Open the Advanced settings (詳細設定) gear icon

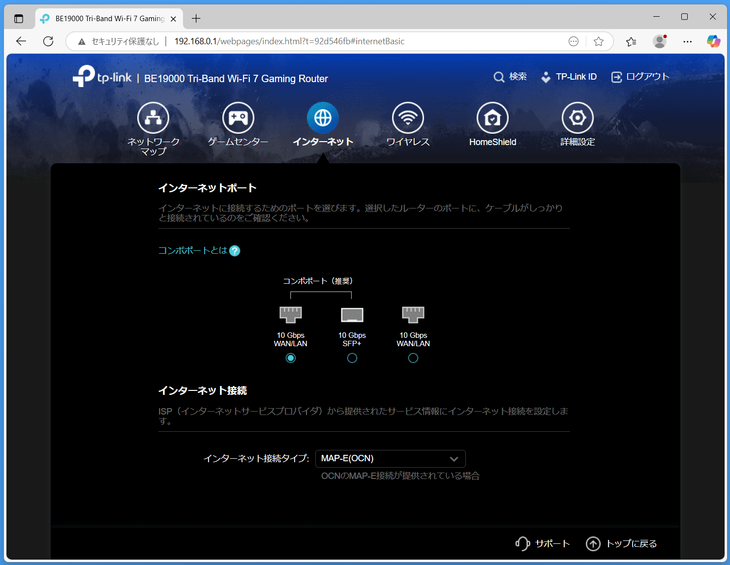click(578, 118)
